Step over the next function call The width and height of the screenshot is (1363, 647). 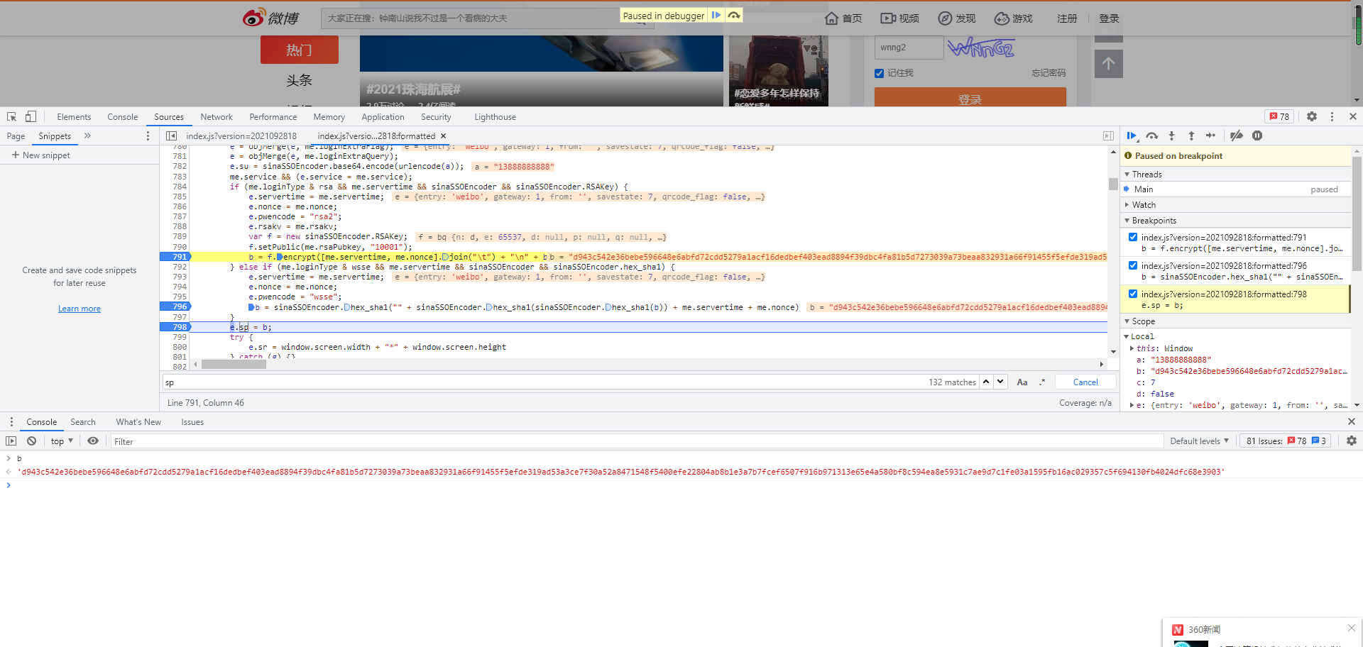pos(1151,136)
